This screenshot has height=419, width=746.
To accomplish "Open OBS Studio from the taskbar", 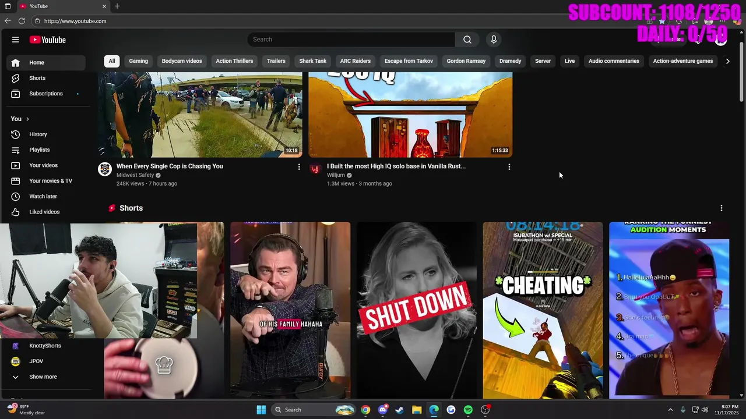I will [485, 410].
